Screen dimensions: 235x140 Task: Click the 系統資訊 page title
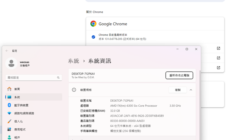(100, 61)
